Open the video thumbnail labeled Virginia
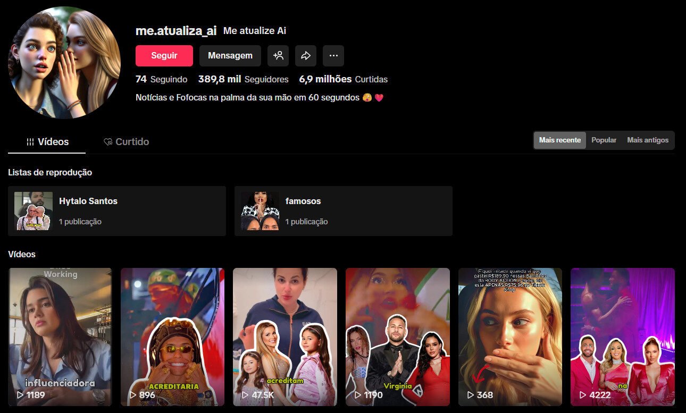This screenshot has height=413, width=686. point(397,337)
